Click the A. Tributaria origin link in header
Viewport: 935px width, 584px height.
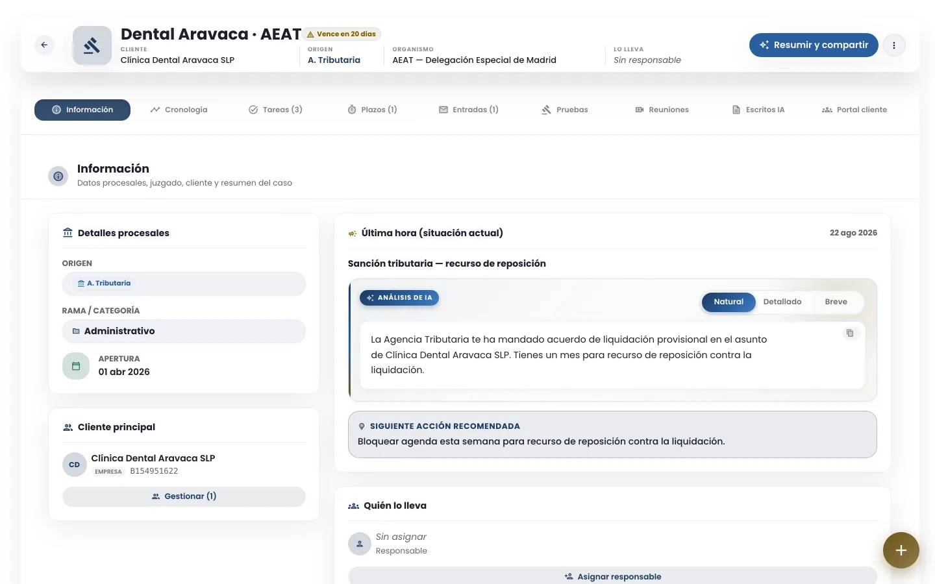tap(334, 60)
